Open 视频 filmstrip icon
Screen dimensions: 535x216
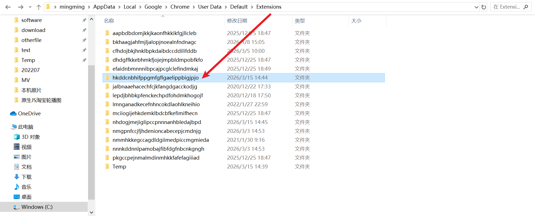click(17, 147)
